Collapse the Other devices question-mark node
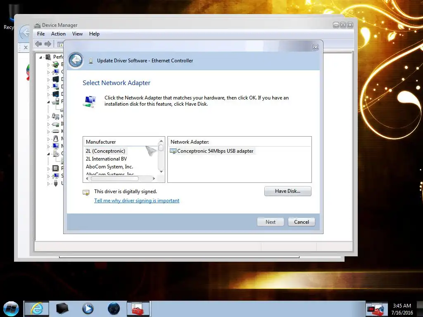This screenshot has width=423, height=317. pos(49,154)
